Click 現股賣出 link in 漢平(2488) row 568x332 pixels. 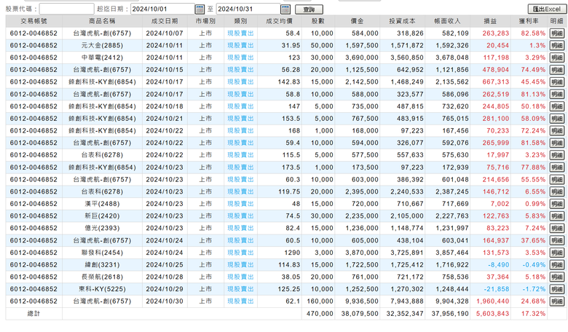tap(240, 204)
